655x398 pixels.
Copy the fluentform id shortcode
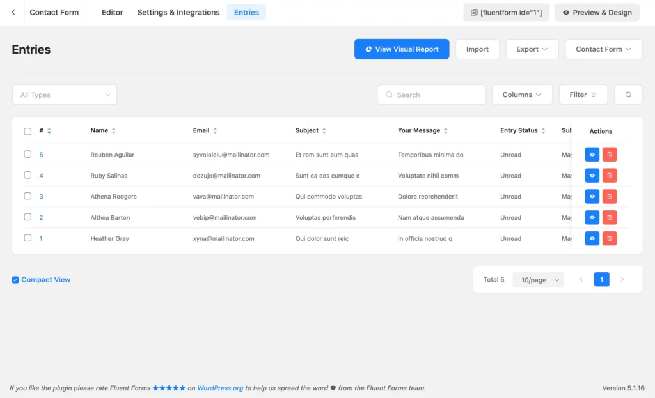coord(506,12)
